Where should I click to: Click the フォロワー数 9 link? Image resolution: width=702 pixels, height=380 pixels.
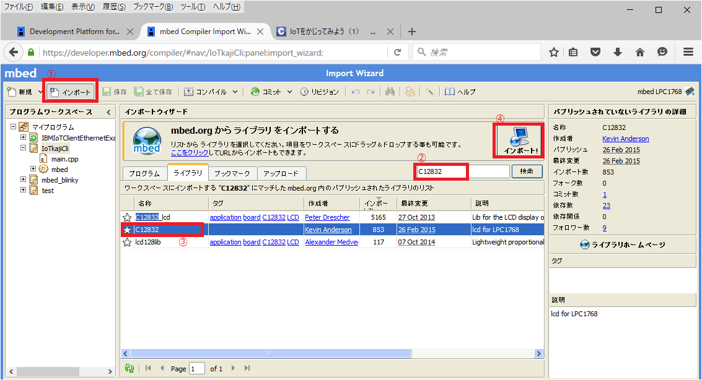(604, 228)
